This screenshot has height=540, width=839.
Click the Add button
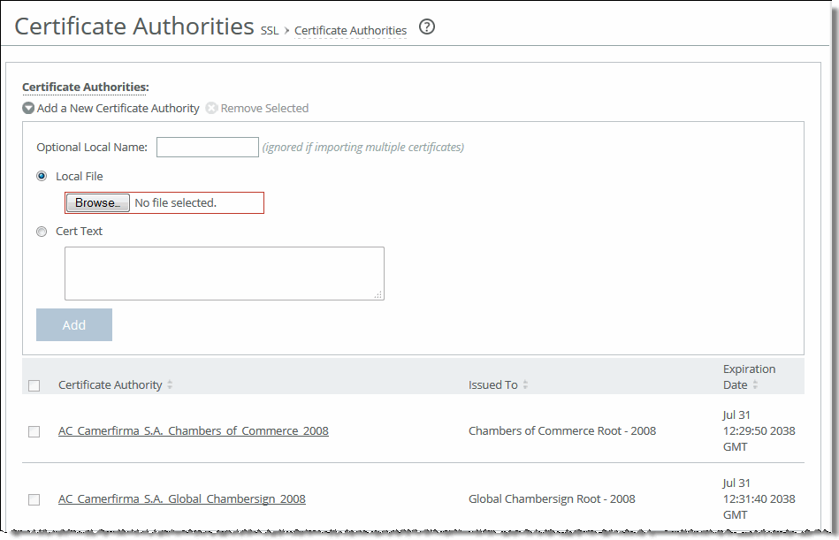(73, 324)
